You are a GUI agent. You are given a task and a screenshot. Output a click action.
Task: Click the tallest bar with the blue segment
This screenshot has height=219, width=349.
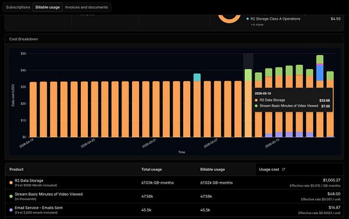[x=320, y=96]
